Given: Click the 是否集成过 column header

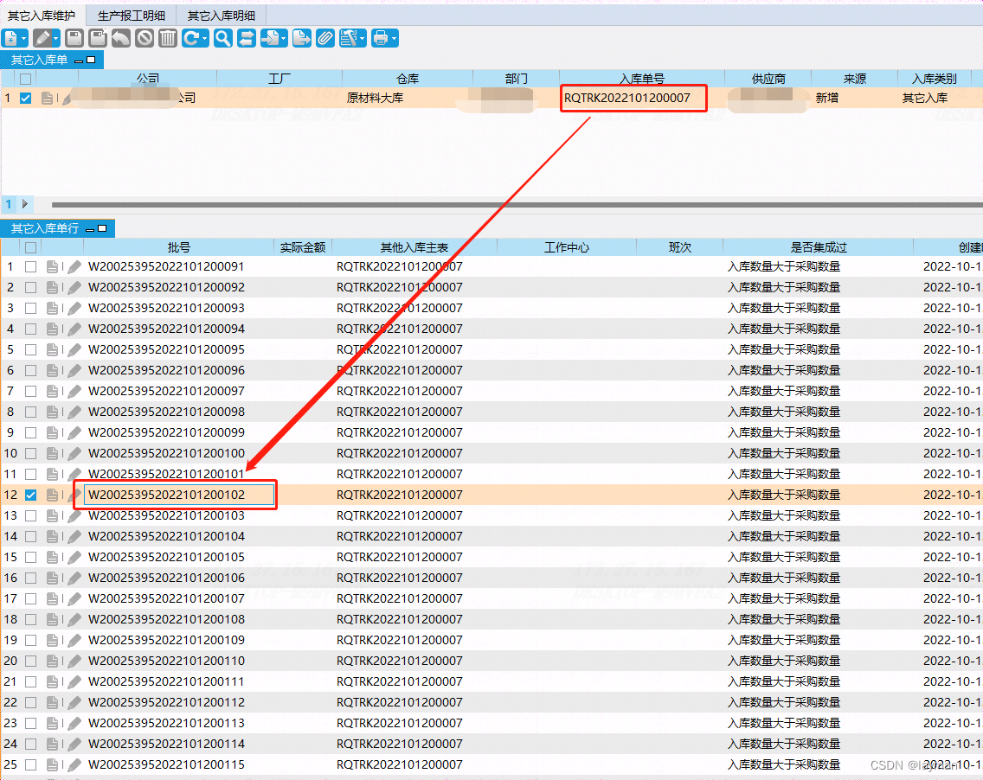Looking at the screenshot, I should [x=818, y=247].
